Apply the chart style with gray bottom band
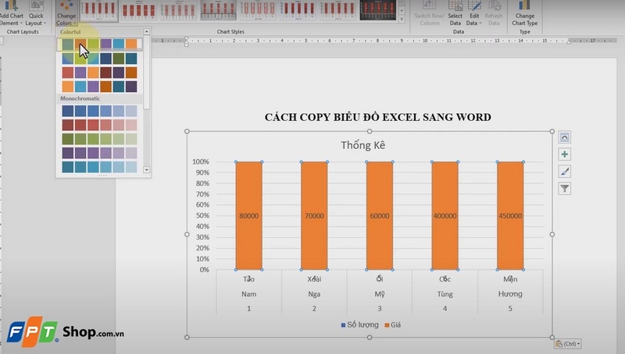 (x=219, y=10)
